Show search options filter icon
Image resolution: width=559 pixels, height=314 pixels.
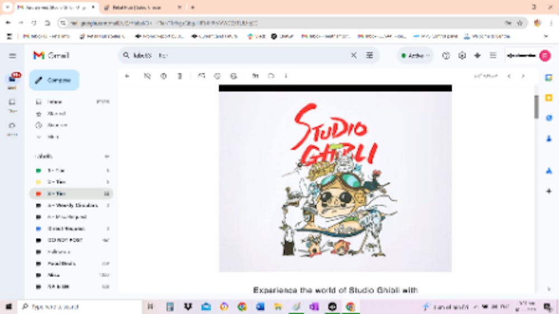point(369,55)
